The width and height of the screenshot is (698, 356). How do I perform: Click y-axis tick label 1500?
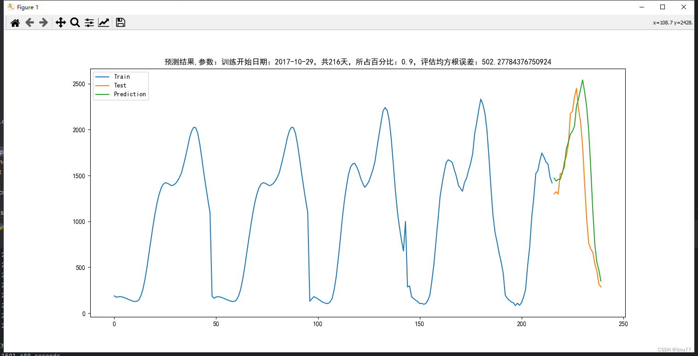(79, 176)
